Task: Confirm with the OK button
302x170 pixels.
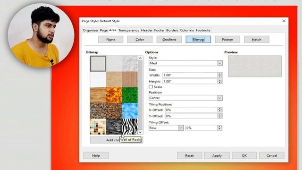Action: click(x=244, y=155)
